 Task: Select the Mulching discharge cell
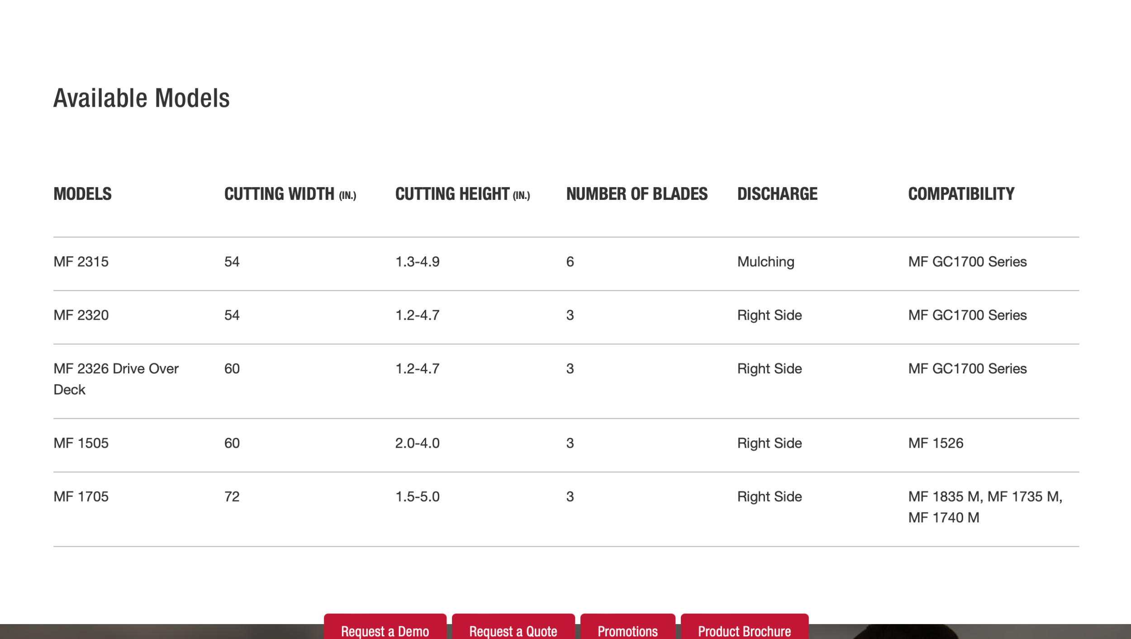[765, 262]
